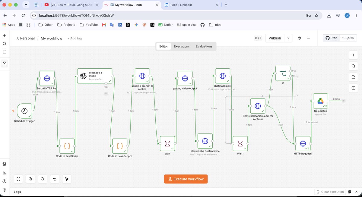Switch to the Editor tab
Viewport: 362px width, 197px height.
(164, 46)
